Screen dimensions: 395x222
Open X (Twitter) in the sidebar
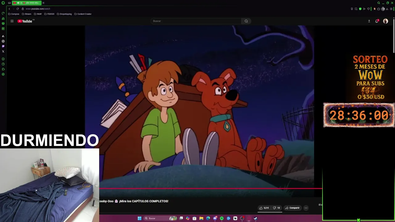pyautogui.click(x=3, y=51)
